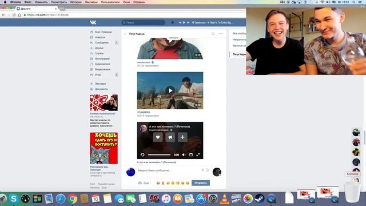Open the top video thumbnail with red shirt
366x206 pixels.
pos(170,49)
